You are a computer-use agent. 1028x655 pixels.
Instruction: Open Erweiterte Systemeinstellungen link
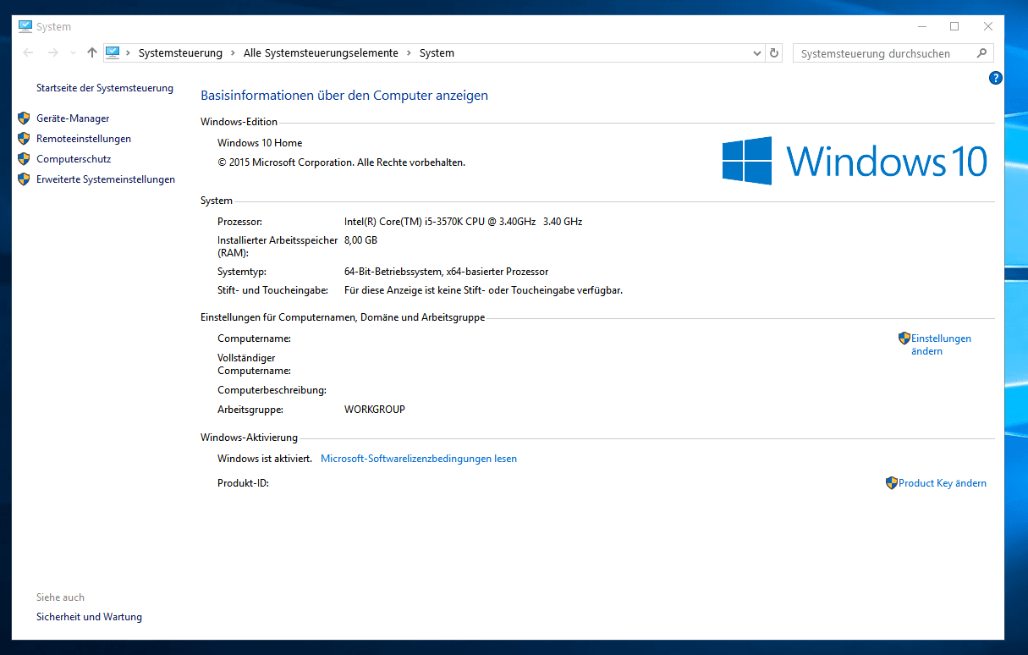pos(106,179)
